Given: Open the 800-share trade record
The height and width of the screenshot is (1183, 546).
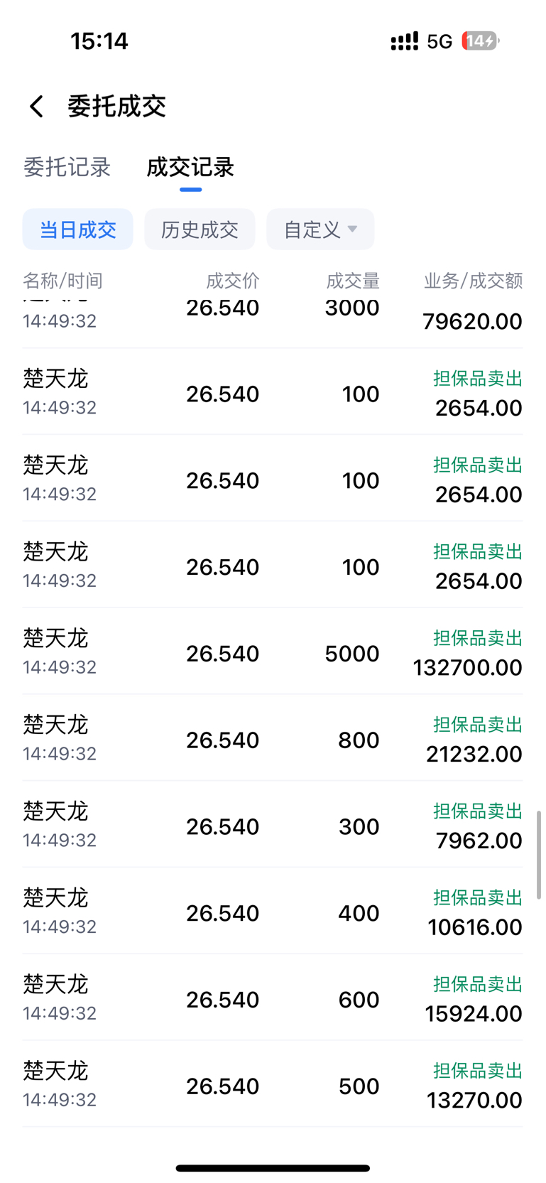Looking at the screenshot, I should (x=273, y=738).
